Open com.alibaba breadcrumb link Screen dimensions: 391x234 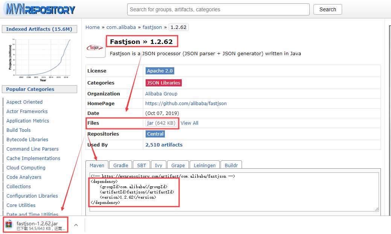(121, 27)
